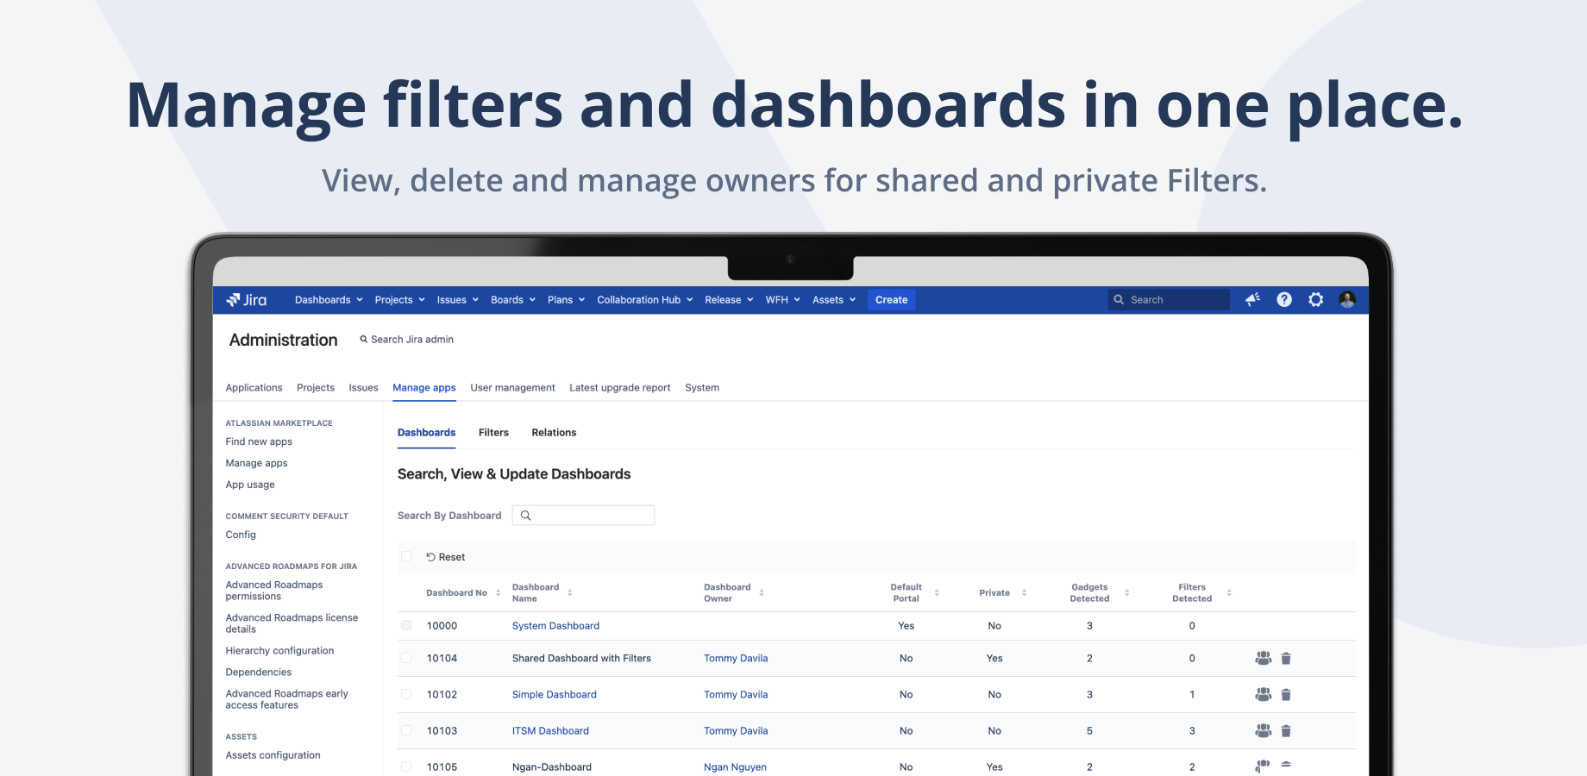Open the System Dashboard link
Image resolution: width=1587 pixels, height=776 pixels.
point(555,626)
